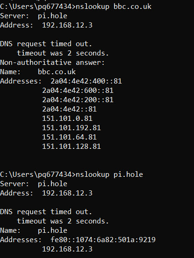
Task: Click the 'nslookup bbc.co.uk' command text
Action: click(x=114, y=7)
